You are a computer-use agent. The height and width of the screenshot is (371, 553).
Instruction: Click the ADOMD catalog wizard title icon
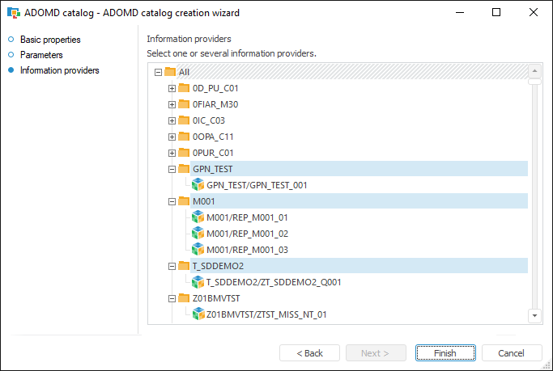(x=13, y=13)
